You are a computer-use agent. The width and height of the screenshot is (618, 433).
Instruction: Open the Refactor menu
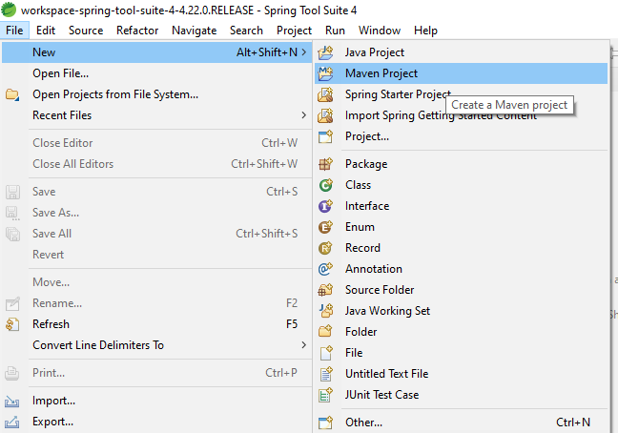click(x=137, y=31)
